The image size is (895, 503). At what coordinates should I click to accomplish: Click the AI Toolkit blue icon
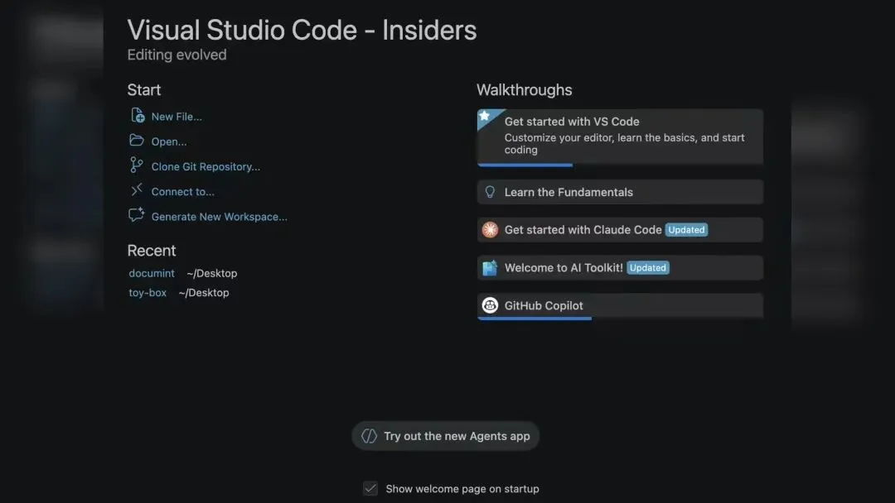tap(490, 268)
